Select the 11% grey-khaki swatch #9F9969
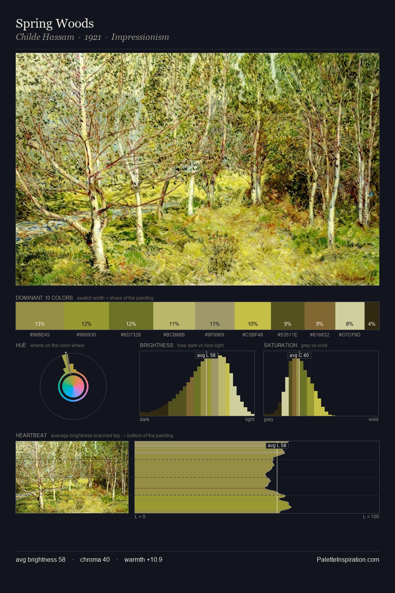This screenshot has width=395, height=593. tap(215, 315)
